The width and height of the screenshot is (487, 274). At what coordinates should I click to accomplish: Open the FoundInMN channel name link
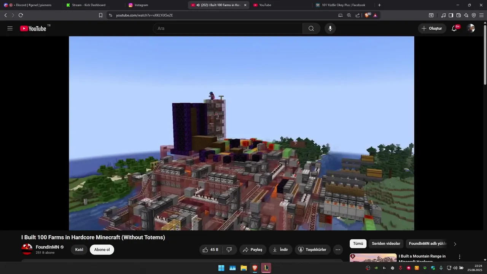coord(48,247)
